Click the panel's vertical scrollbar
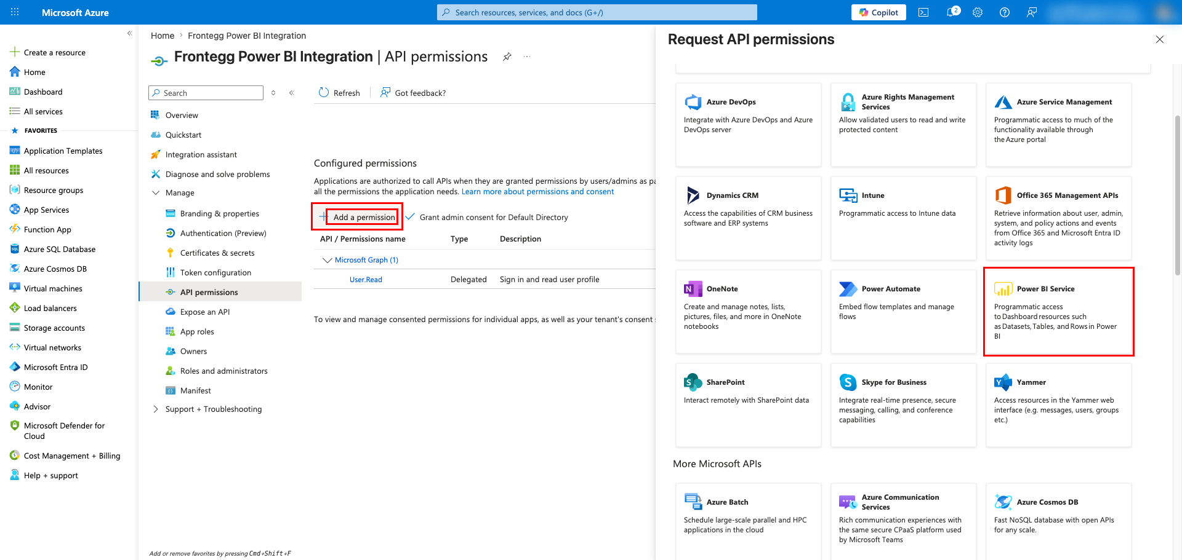 pos(1178,195)
